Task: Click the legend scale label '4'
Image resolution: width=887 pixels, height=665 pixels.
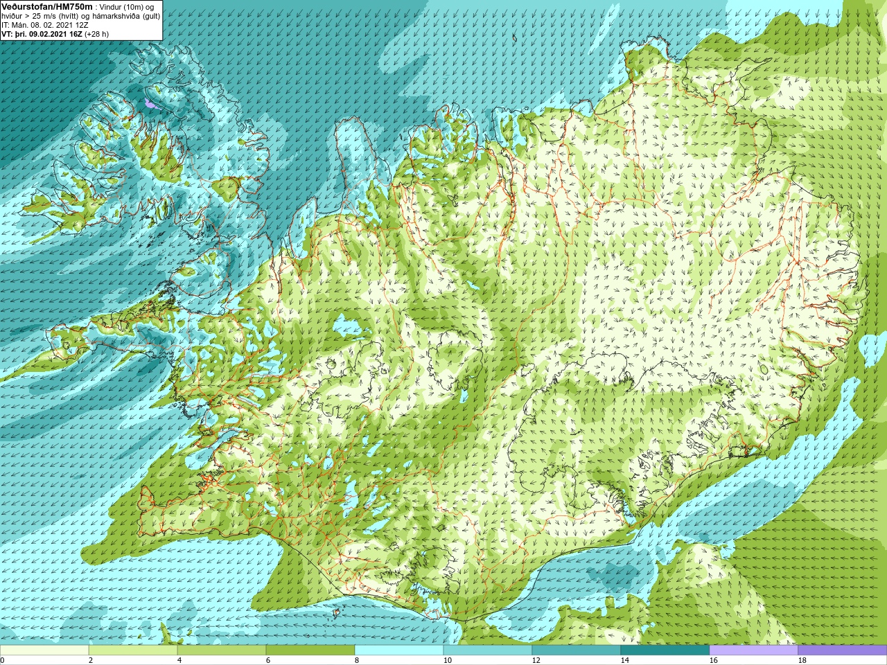Action: point(179,660)
